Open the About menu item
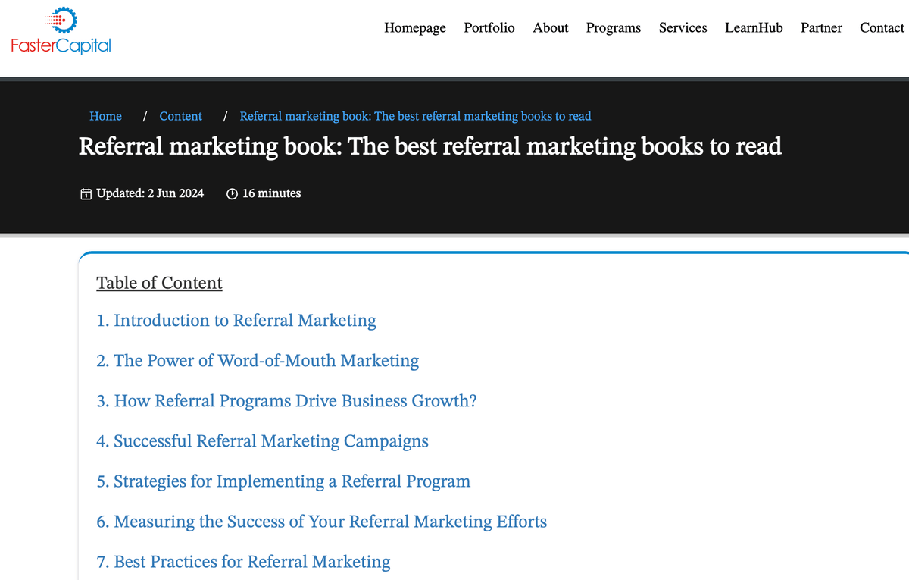This screenshot has width=909, height=580. coord(551,28)
